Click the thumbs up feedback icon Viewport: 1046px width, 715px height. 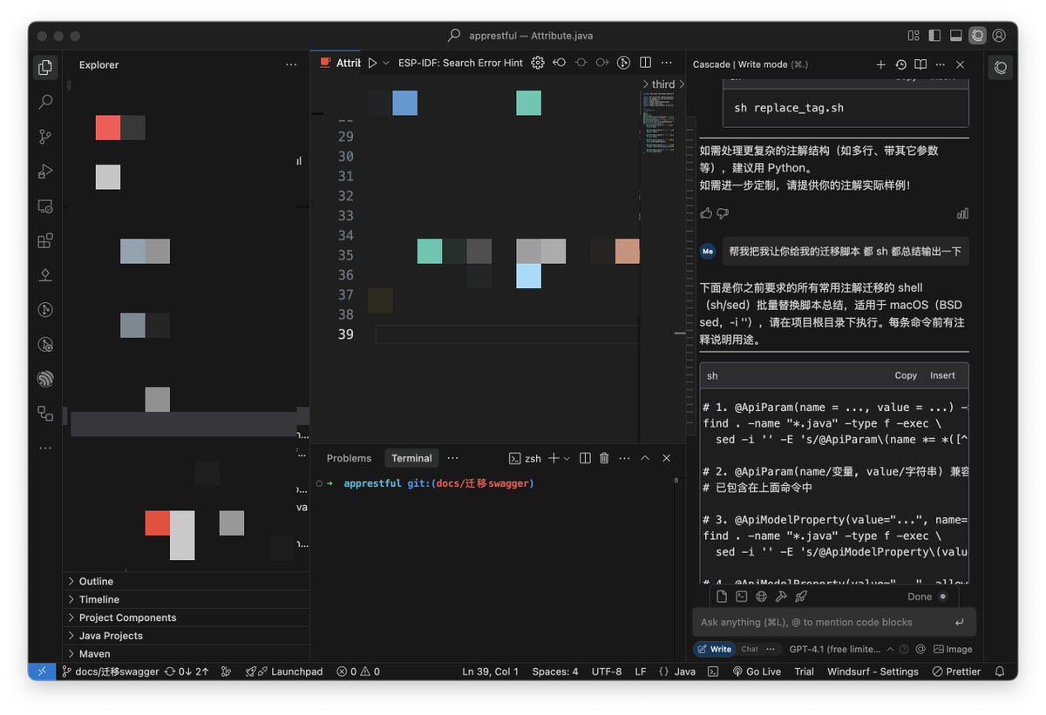pyautogui.click(x=706, y=213)
